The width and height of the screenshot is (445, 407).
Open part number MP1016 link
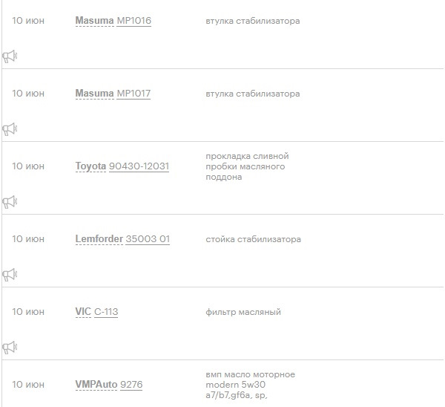click(133, 21)
